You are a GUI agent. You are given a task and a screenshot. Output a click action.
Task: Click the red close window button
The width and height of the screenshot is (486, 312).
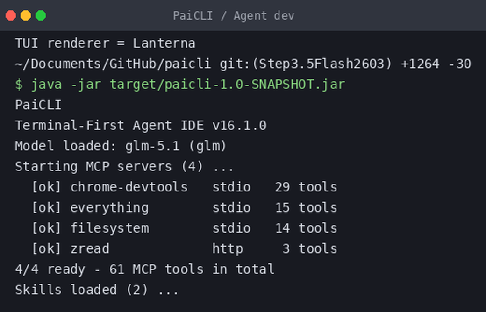click(x=11, y=15)
